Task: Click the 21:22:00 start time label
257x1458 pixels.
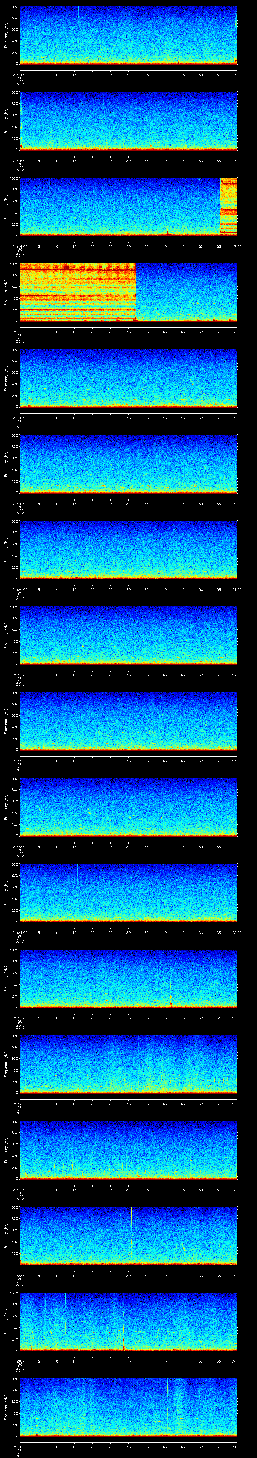Action: [x=20, y=761]
